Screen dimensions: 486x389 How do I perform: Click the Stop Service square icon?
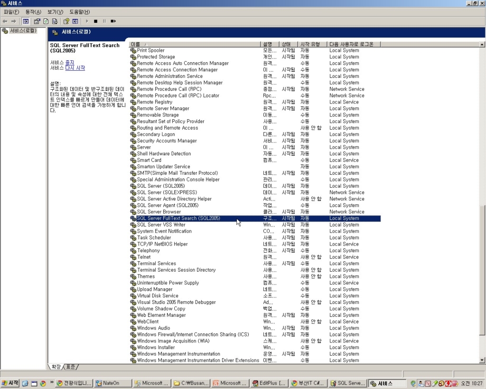[x=95, y=21]
